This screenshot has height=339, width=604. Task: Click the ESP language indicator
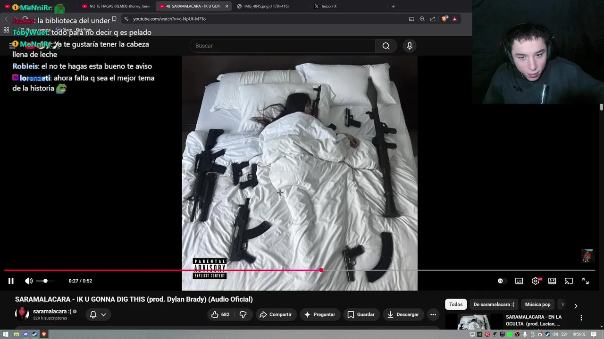click(x=564, y=334)
